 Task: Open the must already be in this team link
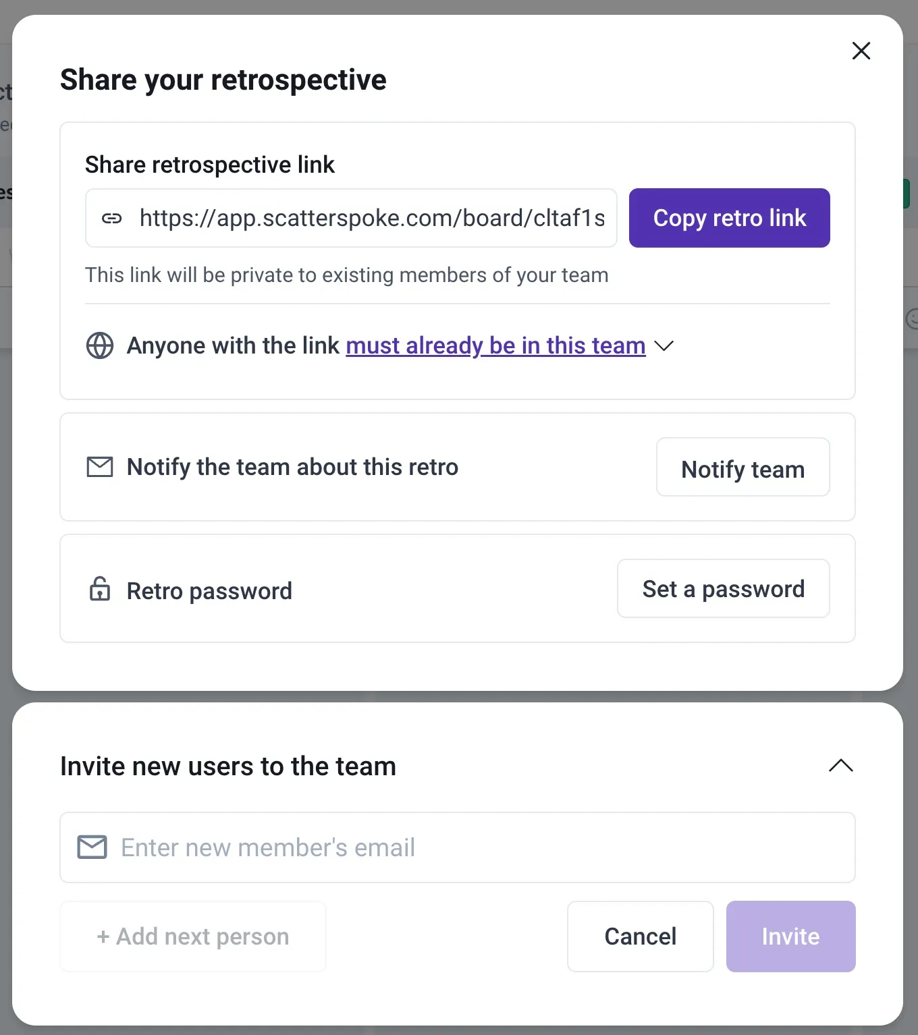click(x=495, y=345)
